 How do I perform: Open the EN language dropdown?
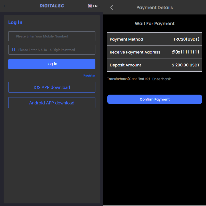(x=95, y=6)
